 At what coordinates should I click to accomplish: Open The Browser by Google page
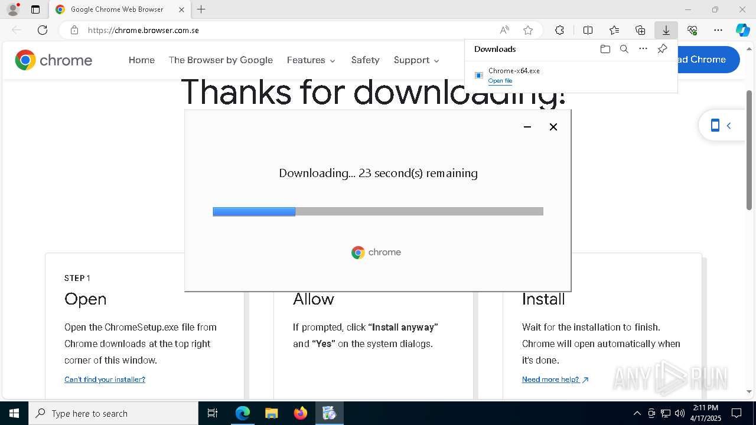click(x=221, y=60)
